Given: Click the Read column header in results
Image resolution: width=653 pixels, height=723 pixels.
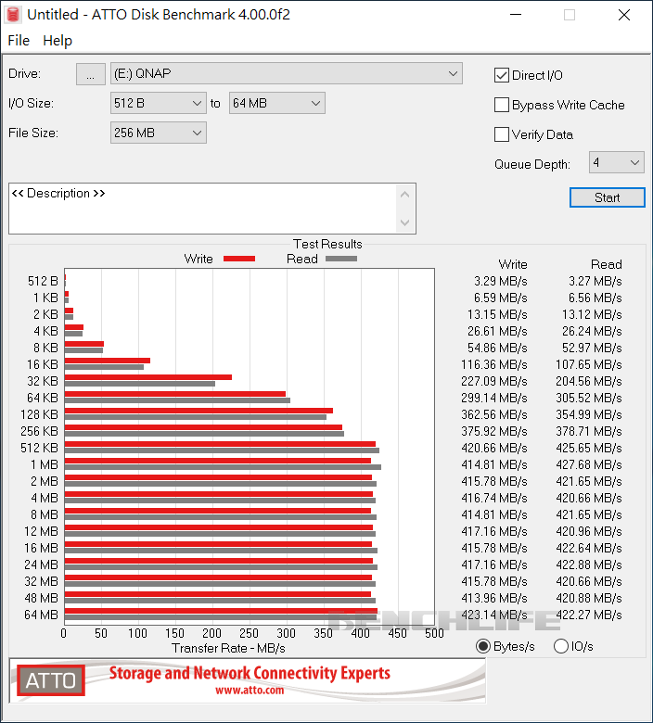Looking at the screenshot, I should [607, 265].
